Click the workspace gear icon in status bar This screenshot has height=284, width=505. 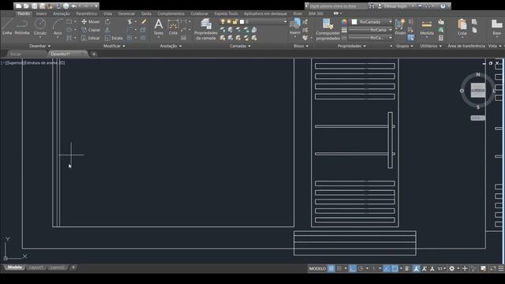pos(451,268)
